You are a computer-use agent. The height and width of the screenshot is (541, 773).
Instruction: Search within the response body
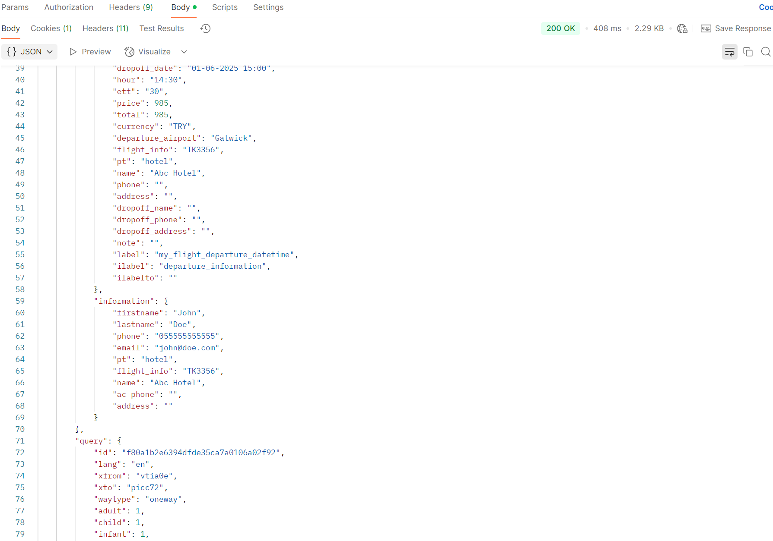766,52
